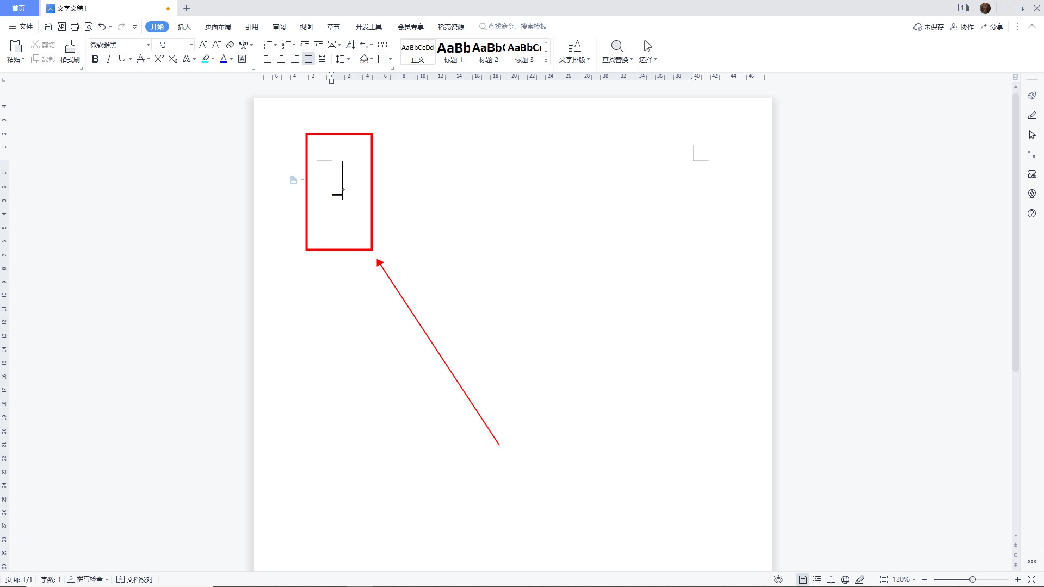Image resolution: width=1044 pixels, height=587 pixels.
Task: Click the Share (分享) button
Action: (x=991, y=27)
